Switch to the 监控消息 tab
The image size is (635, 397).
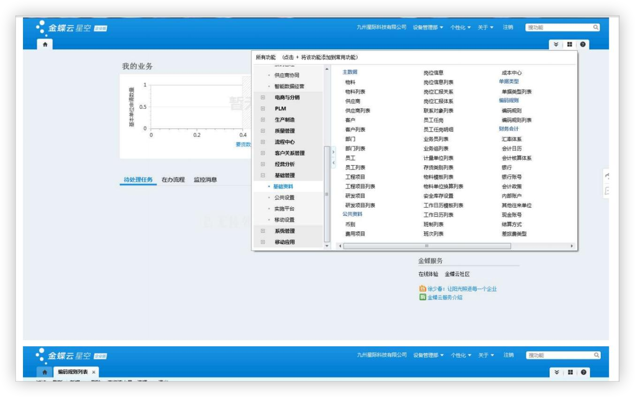(x=205, y=180)
